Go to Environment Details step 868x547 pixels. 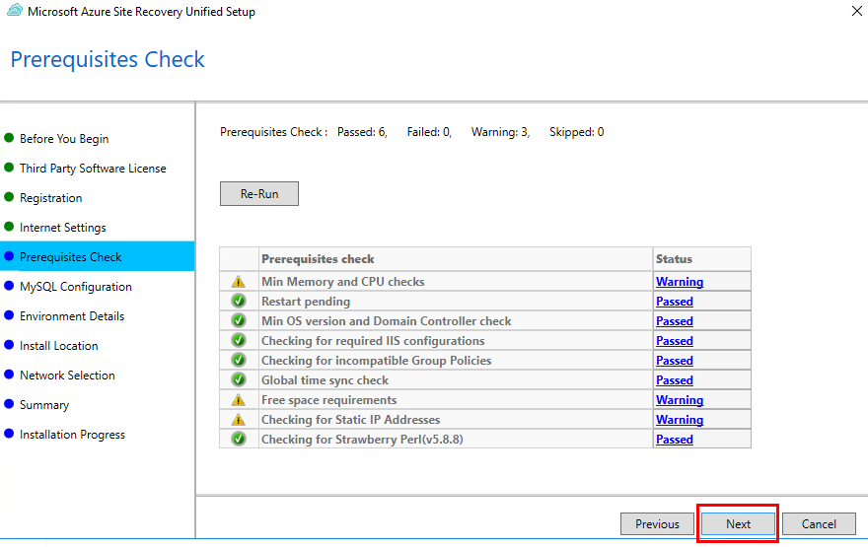(72, 315)
